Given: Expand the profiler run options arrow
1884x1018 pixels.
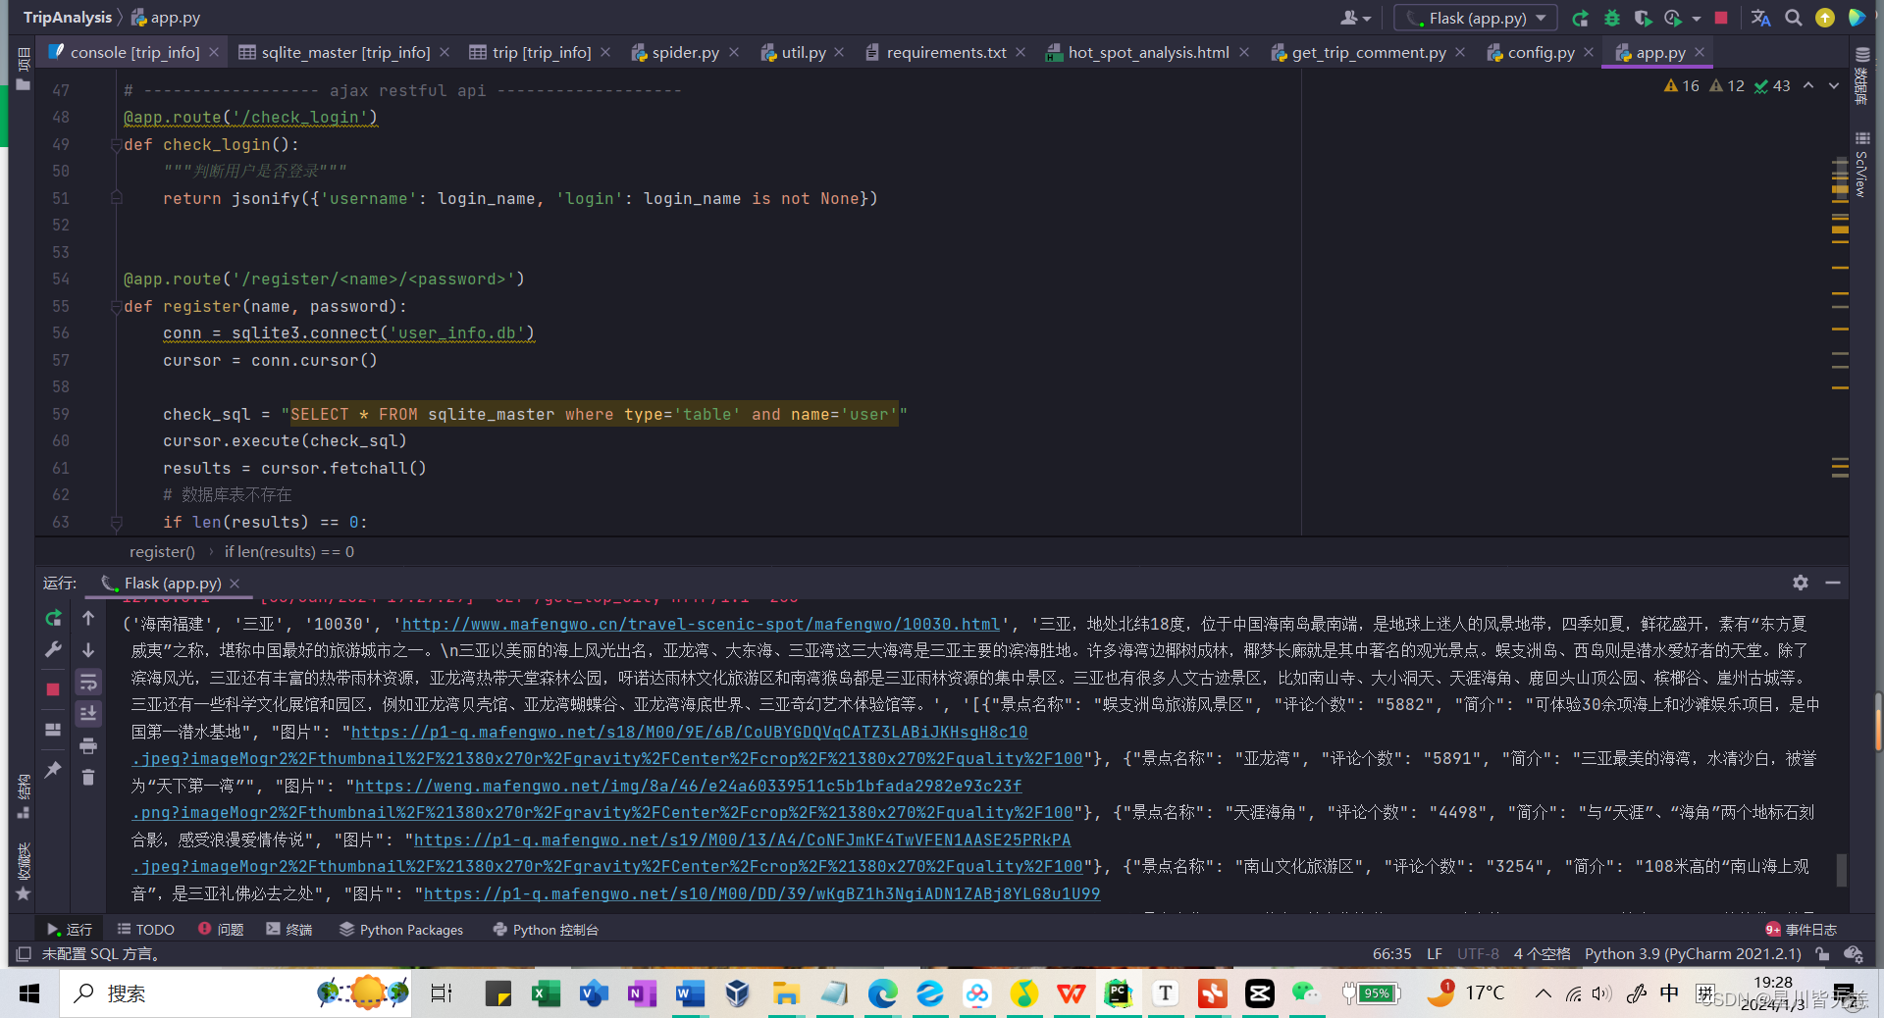Looking at the screenshot, I should coord(1697,19).
